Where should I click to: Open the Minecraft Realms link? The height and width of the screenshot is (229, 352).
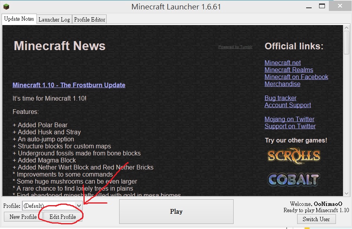[x=288, y=70]
